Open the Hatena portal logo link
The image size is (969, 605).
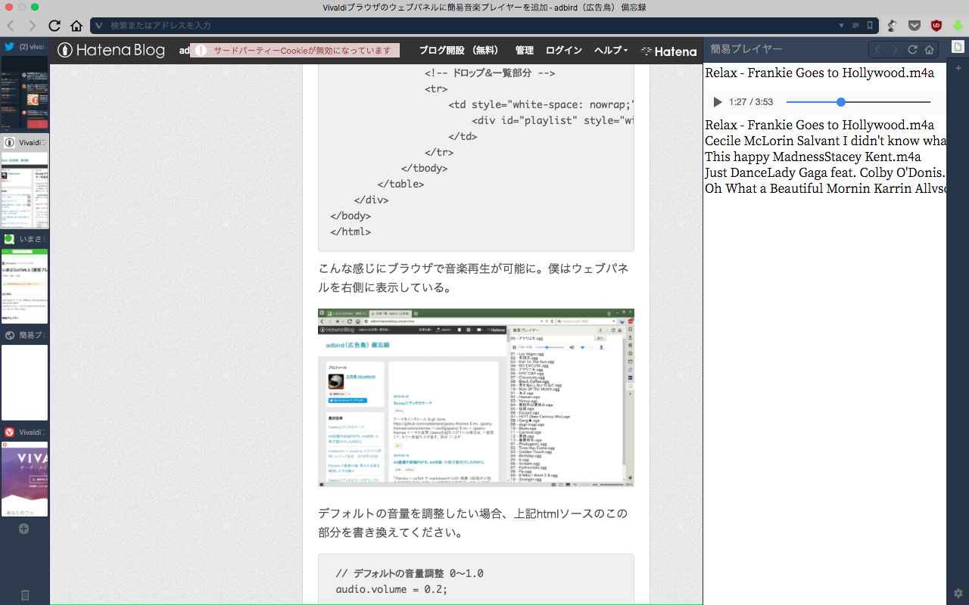[x=668, y=51]
